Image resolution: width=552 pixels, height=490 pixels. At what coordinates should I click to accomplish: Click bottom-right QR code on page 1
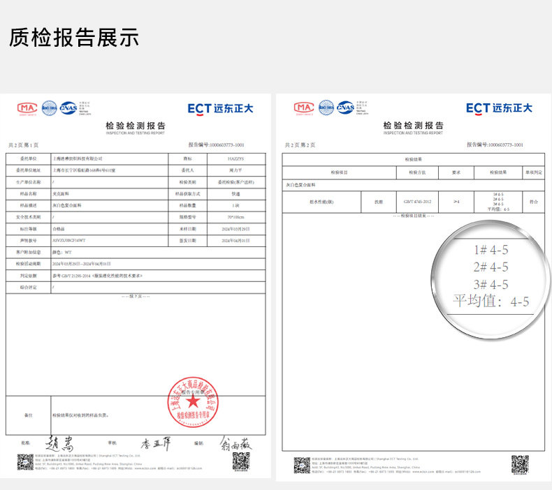coord(241,461)
